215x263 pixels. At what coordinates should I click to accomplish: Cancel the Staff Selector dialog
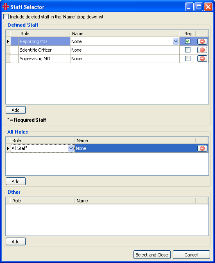click(191, 255)
